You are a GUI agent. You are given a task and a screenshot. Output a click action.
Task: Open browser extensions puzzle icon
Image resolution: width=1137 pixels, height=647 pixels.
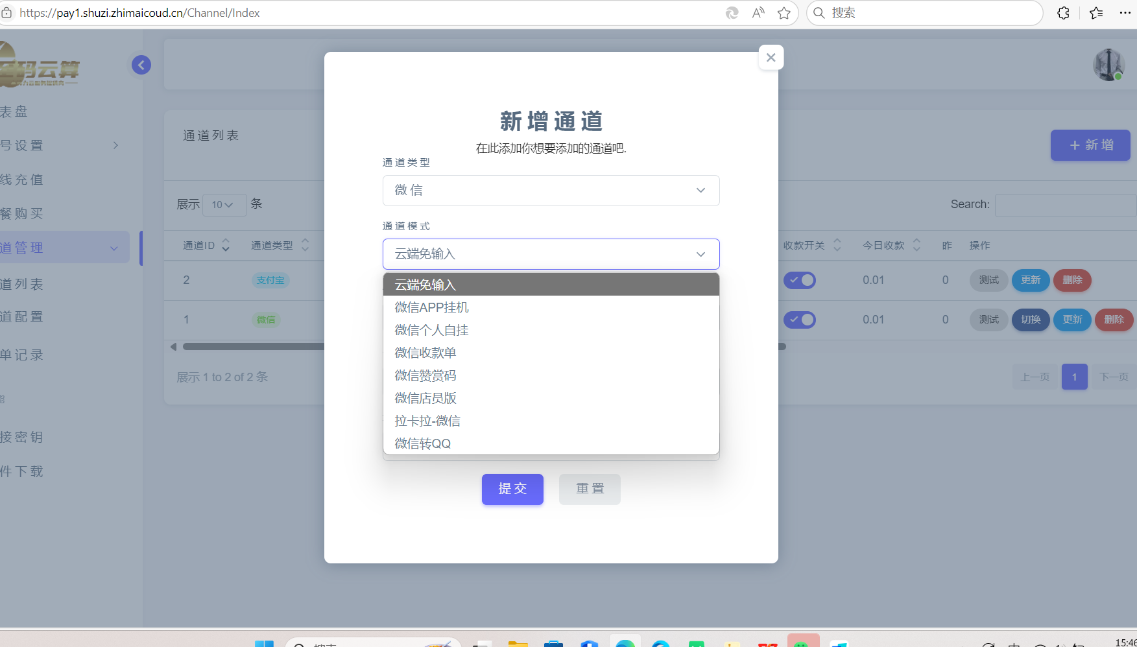(x=1063, y=13)
